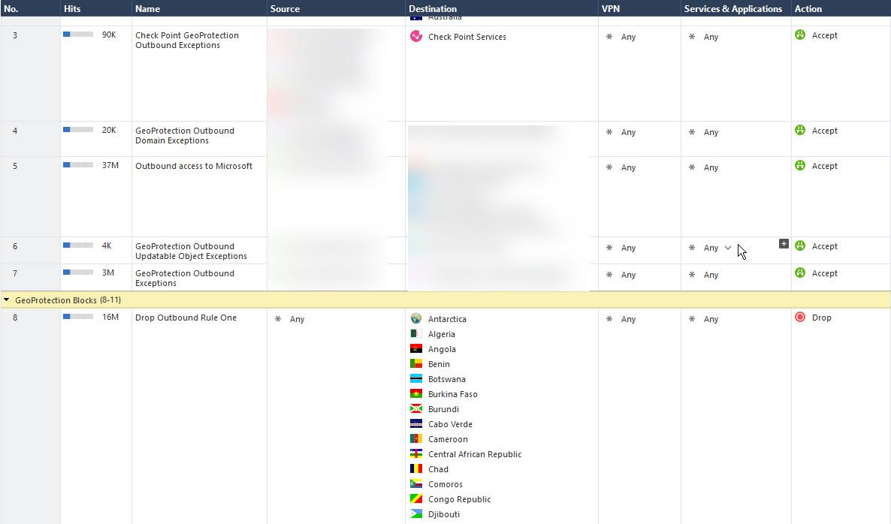Click the VPN 'Any' text in rule 5
Image resolution: width=891 pixels, height=524 pixels.
pyautogui.click(x=628, y=167)
